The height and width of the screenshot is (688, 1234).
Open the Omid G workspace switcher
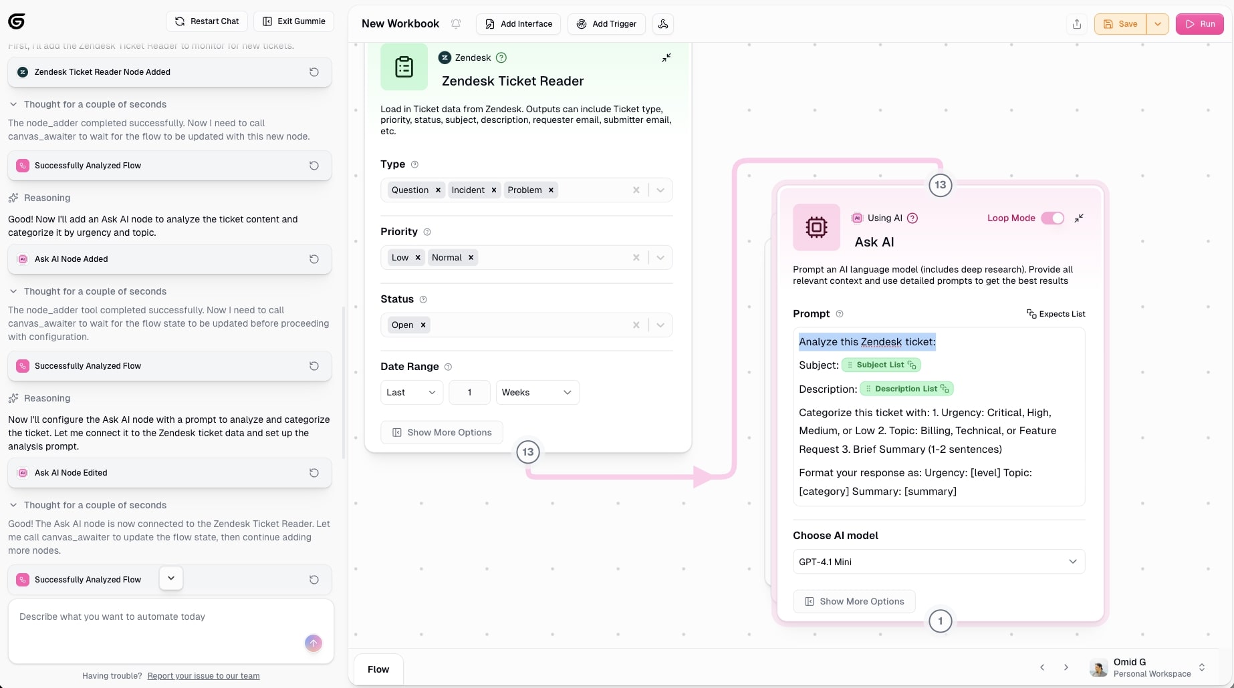[1148, 667]
